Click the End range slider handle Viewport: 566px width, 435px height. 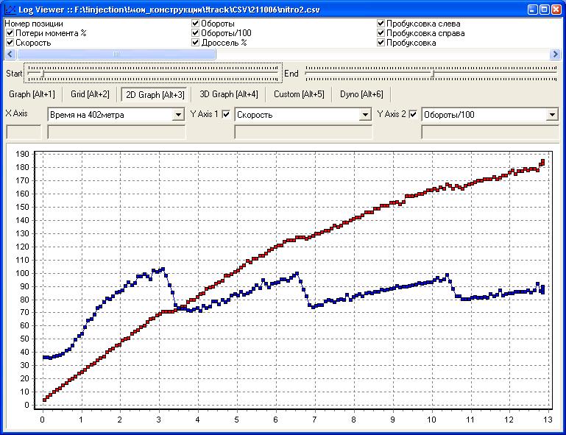click(x=433, y=74)
